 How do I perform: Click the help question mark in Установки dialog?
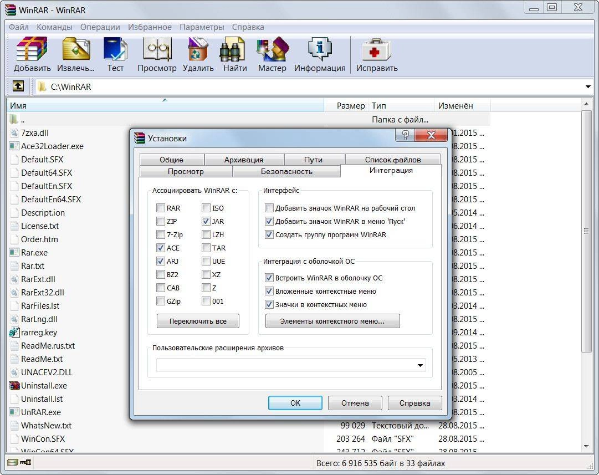coord(405,135)
